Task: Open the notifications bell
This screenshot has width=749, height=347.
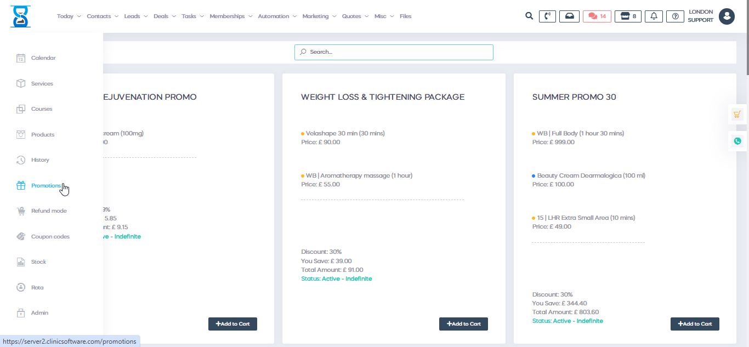Action: [654, 16]
